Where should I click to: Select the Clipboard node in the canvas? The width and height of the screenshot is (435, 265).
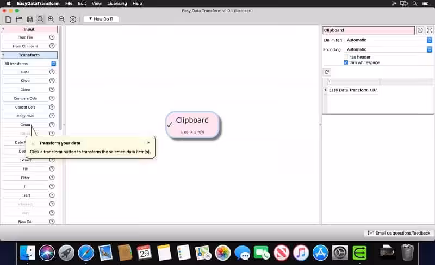point(192,125)
